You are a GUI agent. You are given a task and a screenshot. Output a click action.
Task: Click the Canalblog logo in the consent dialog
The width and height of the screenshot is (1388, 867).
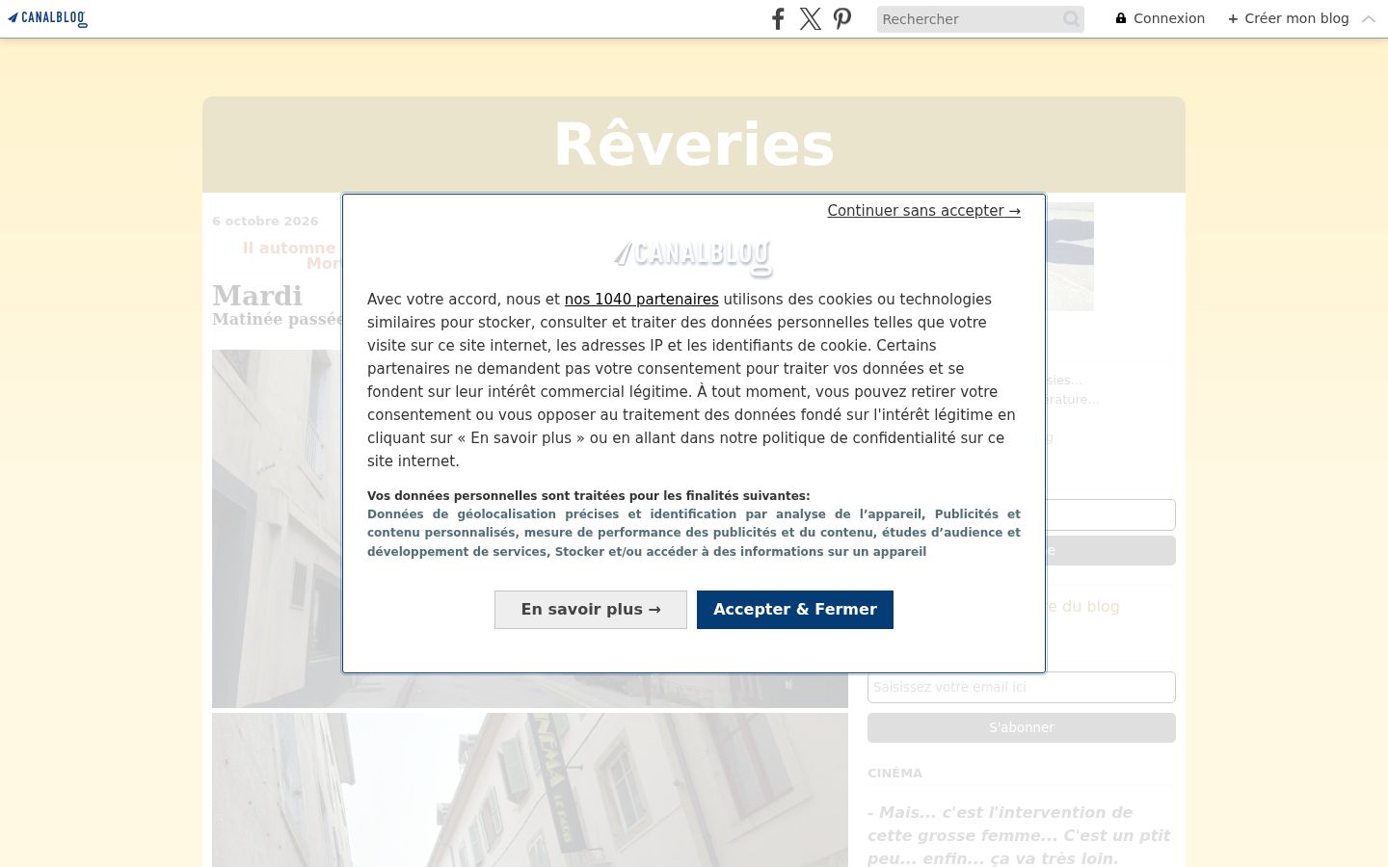[x=694, y=256]
